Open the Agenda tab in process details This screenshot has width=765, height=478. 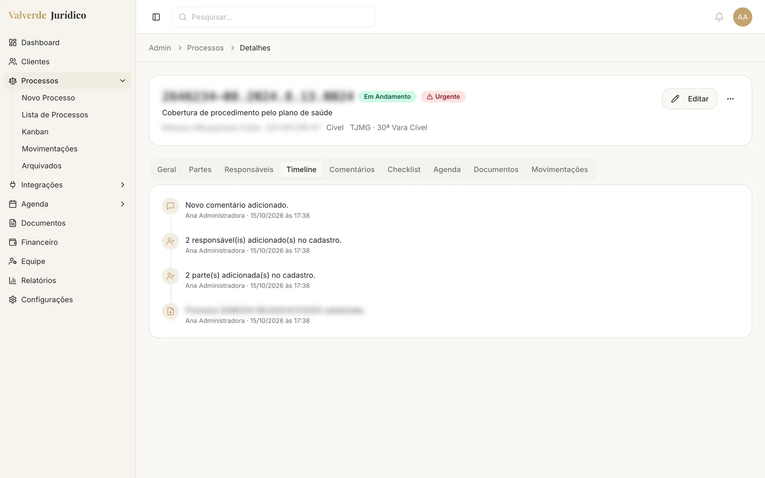447,170
